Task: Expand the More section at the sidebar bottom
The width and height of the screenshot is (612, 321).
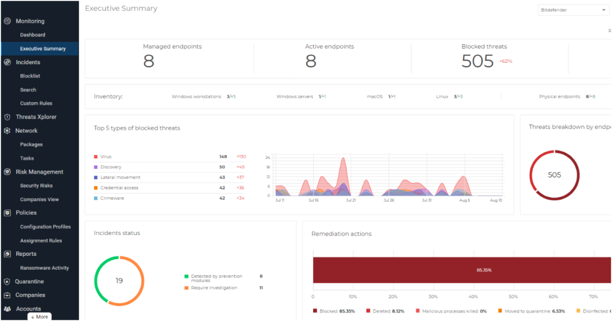Action: 39,317
